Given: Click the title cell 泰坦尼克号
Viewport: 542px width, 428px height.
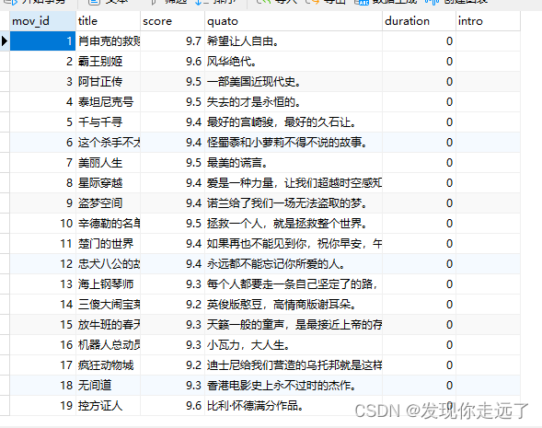Looking at the screenshot, I should pyautogui.click(x=109, y=102).
